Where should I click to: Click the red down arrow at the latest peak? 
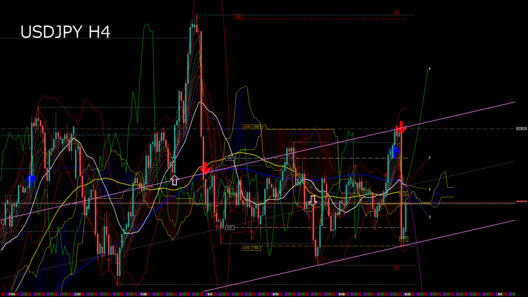pyautogui.click(x=401, y=127)
